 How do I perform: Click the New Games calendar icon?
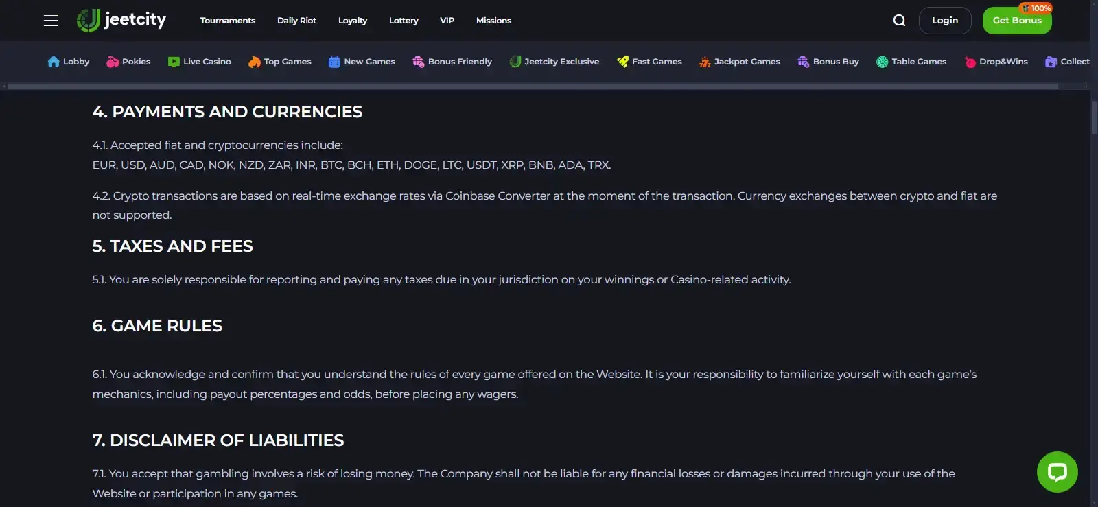point(334,62)
